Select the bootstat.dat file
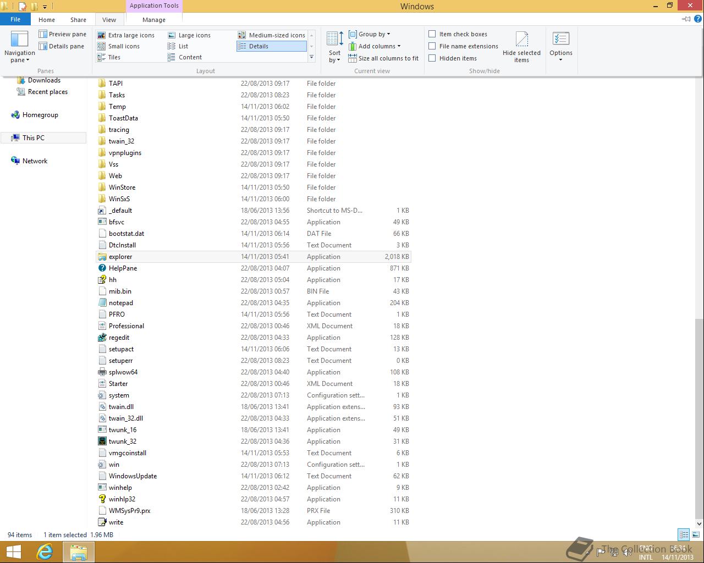The height and width of the screenshot is (563, 704). tap(254, 234)
